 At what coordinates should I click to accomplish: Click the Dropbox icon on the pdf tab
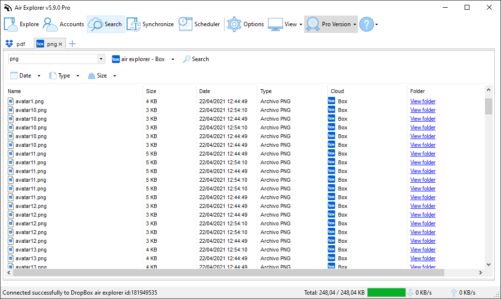pos(9,43)
